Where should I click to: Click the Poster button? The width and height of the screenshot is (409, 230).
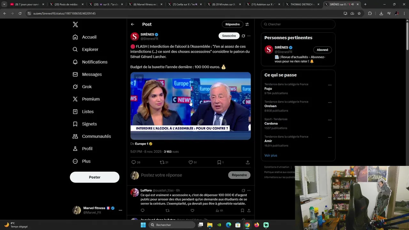click(x=95, y=177)
